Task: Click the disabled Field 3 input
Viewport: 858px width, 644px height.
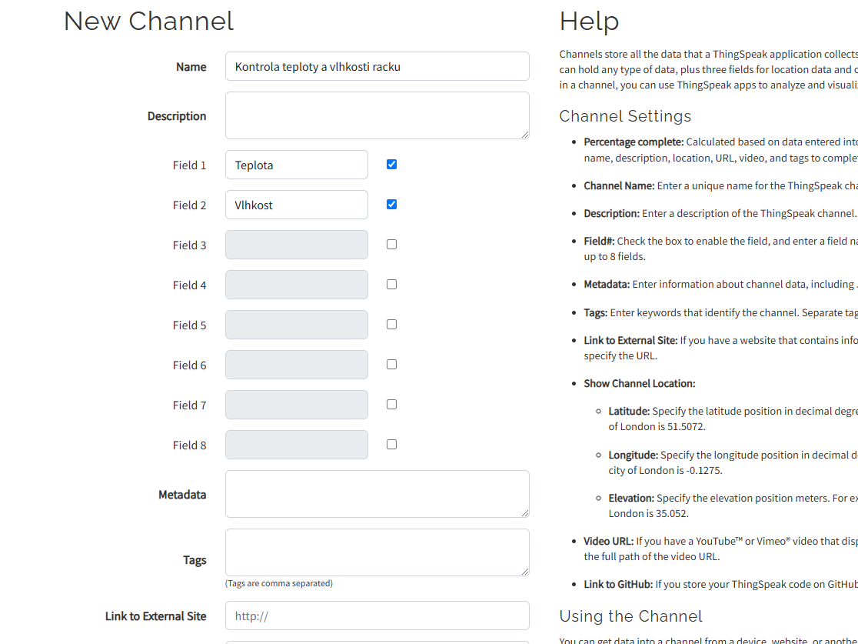Action: [x=297, y=245]
